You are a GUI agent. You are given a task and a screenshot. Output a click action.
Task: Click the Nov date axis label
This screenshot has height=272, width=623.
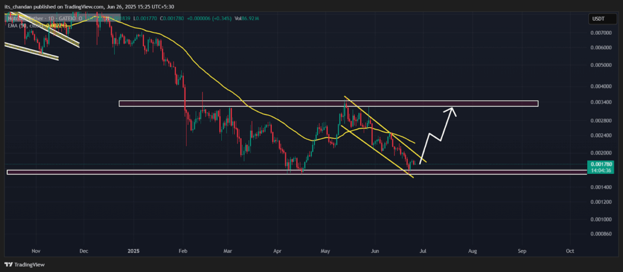pyautogui.click(x=36, y=251)
